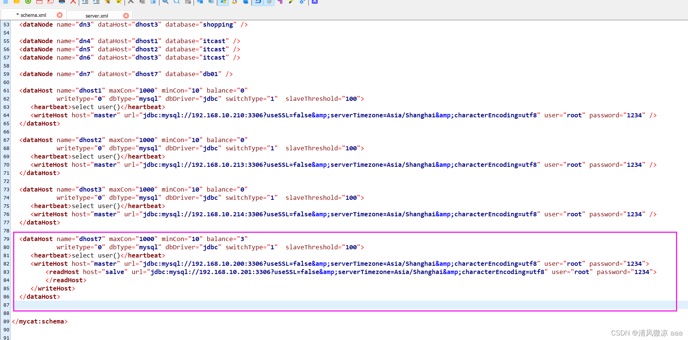
Task: Click the "db01" database value on line 59
Action: coord(210,74)
